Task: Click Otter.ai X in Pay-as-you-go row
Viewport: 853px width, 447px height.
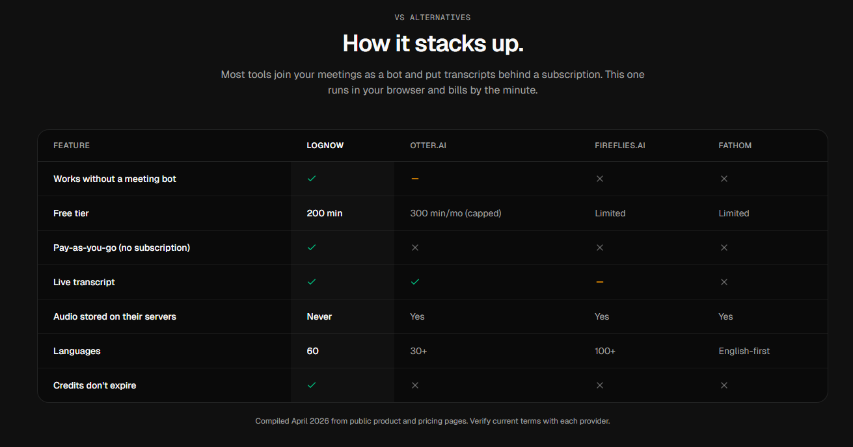Action: [415, 248]
